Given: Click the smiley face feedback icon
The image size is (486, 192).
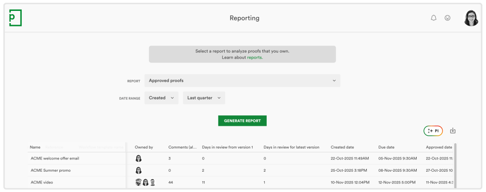Looking at the screenshot, I should (x=447, y=18).
